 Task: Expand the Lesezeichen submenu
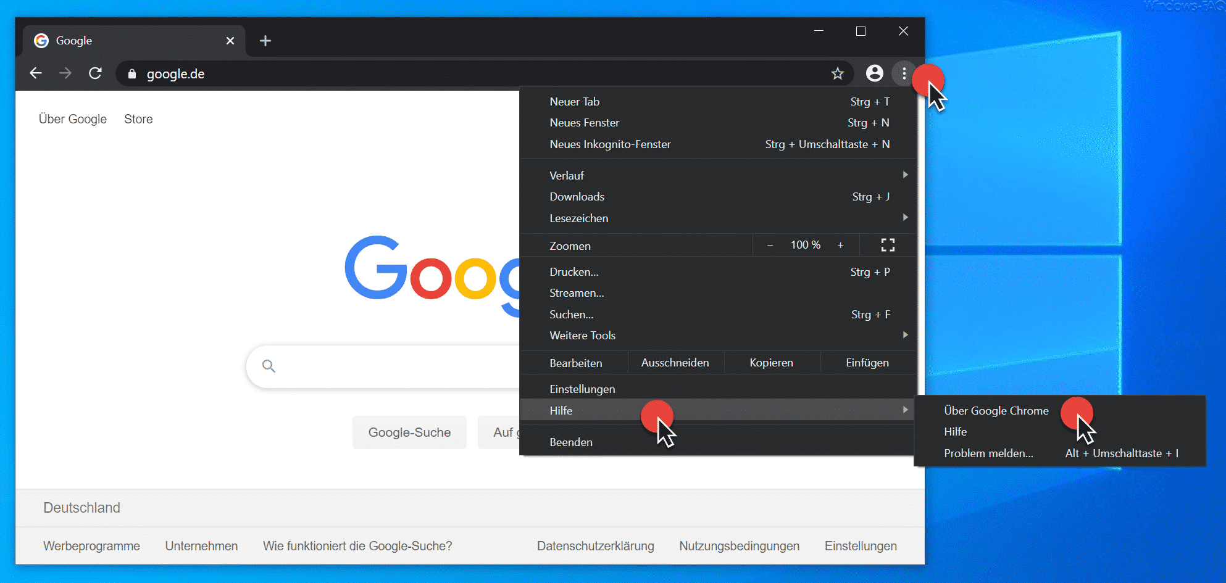pyautogui.click(x=717, y=218)
